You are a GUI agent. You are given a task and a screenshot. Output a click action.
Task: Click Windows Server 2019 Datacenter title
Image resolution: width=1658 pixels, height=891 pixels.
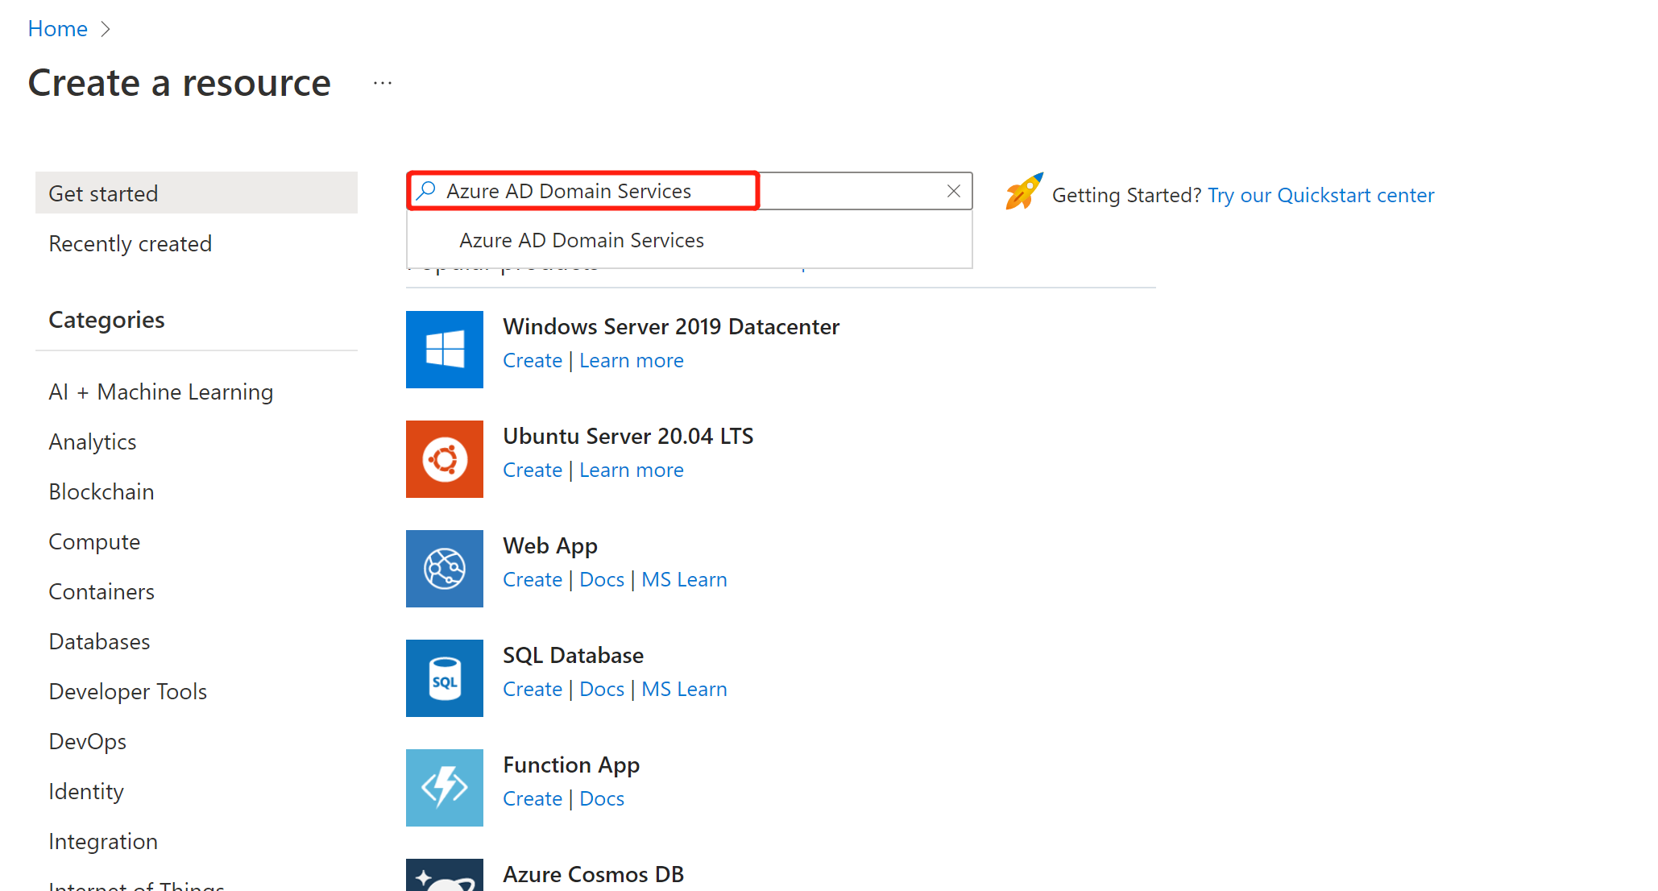tap(671, 326)
